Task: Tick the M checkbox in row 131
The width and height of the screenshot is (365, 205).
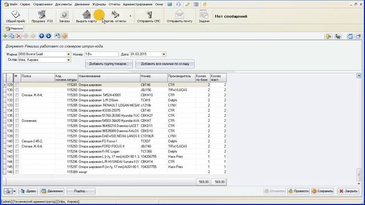Action: 17,95
